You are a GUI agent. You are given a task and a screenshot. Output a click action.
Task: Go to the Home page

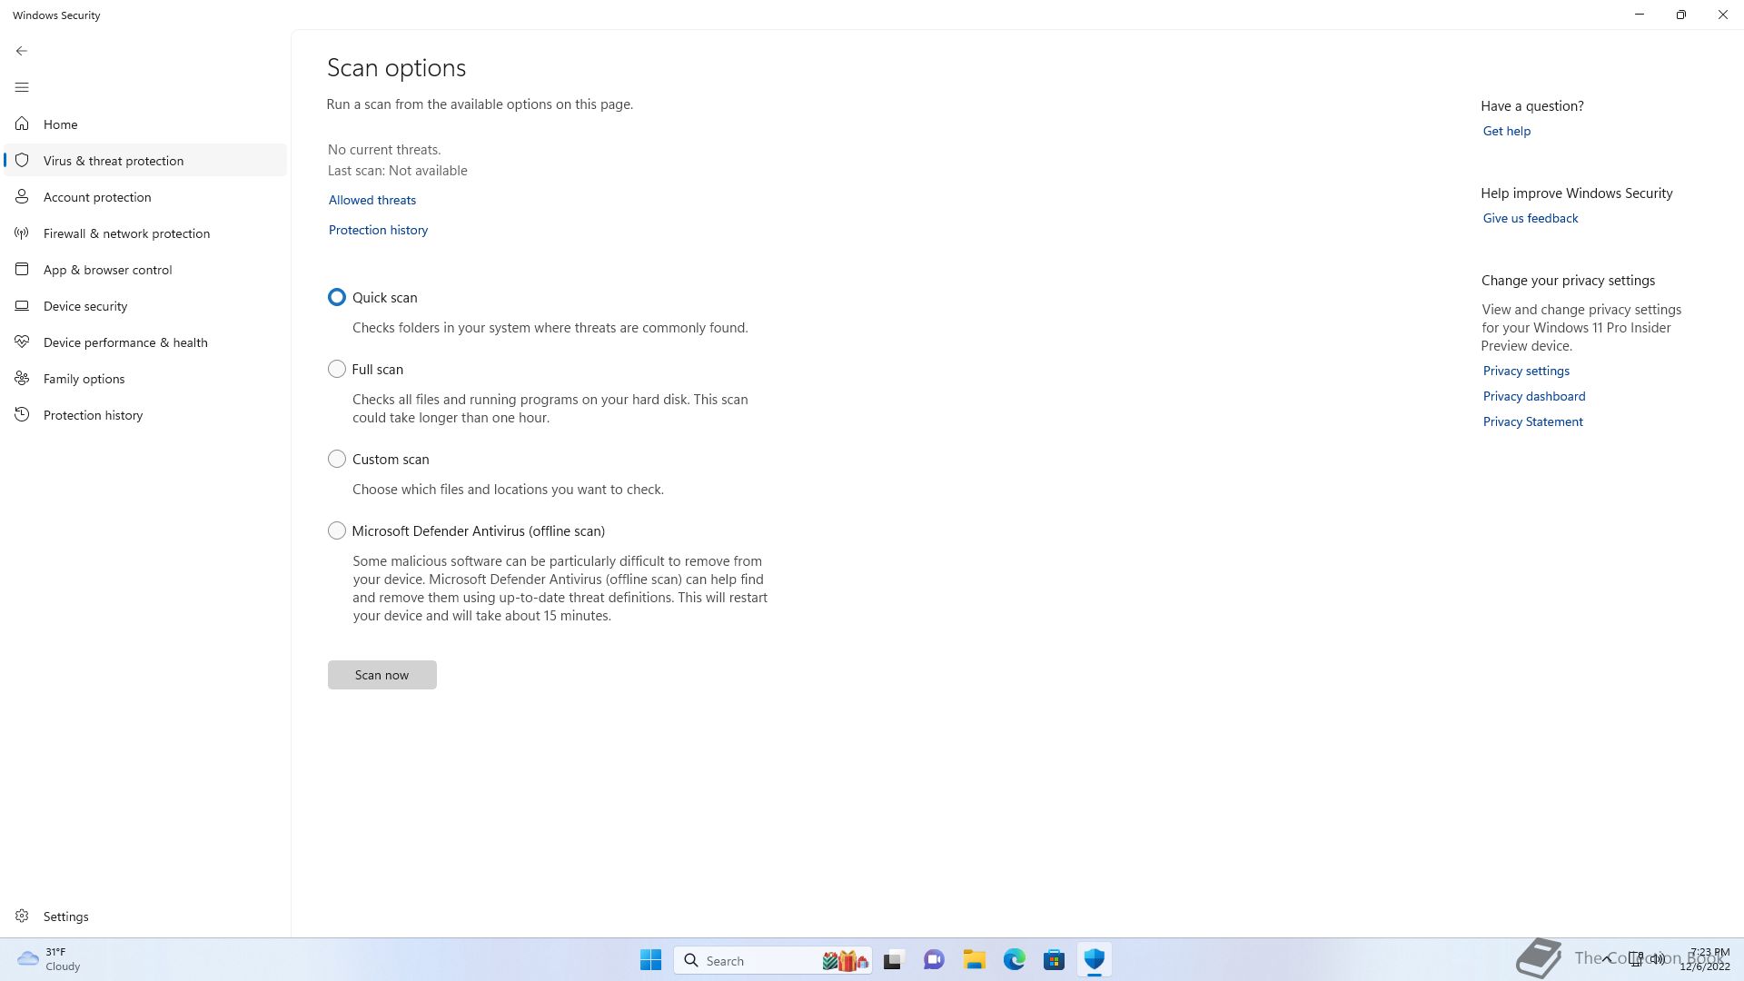145,124
